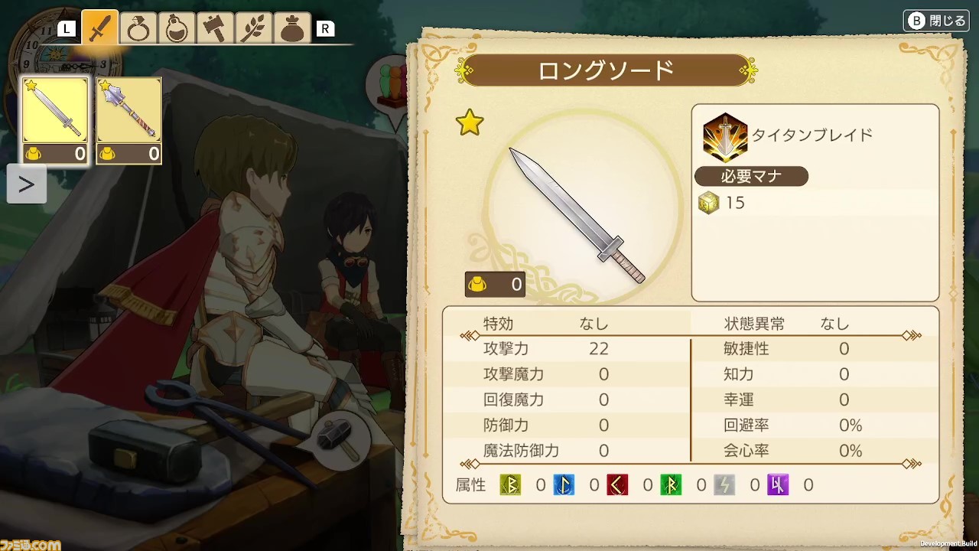Switch to the ring accessories tab
The width and height of the screenshot is (979, 551).
click(138, 29)
